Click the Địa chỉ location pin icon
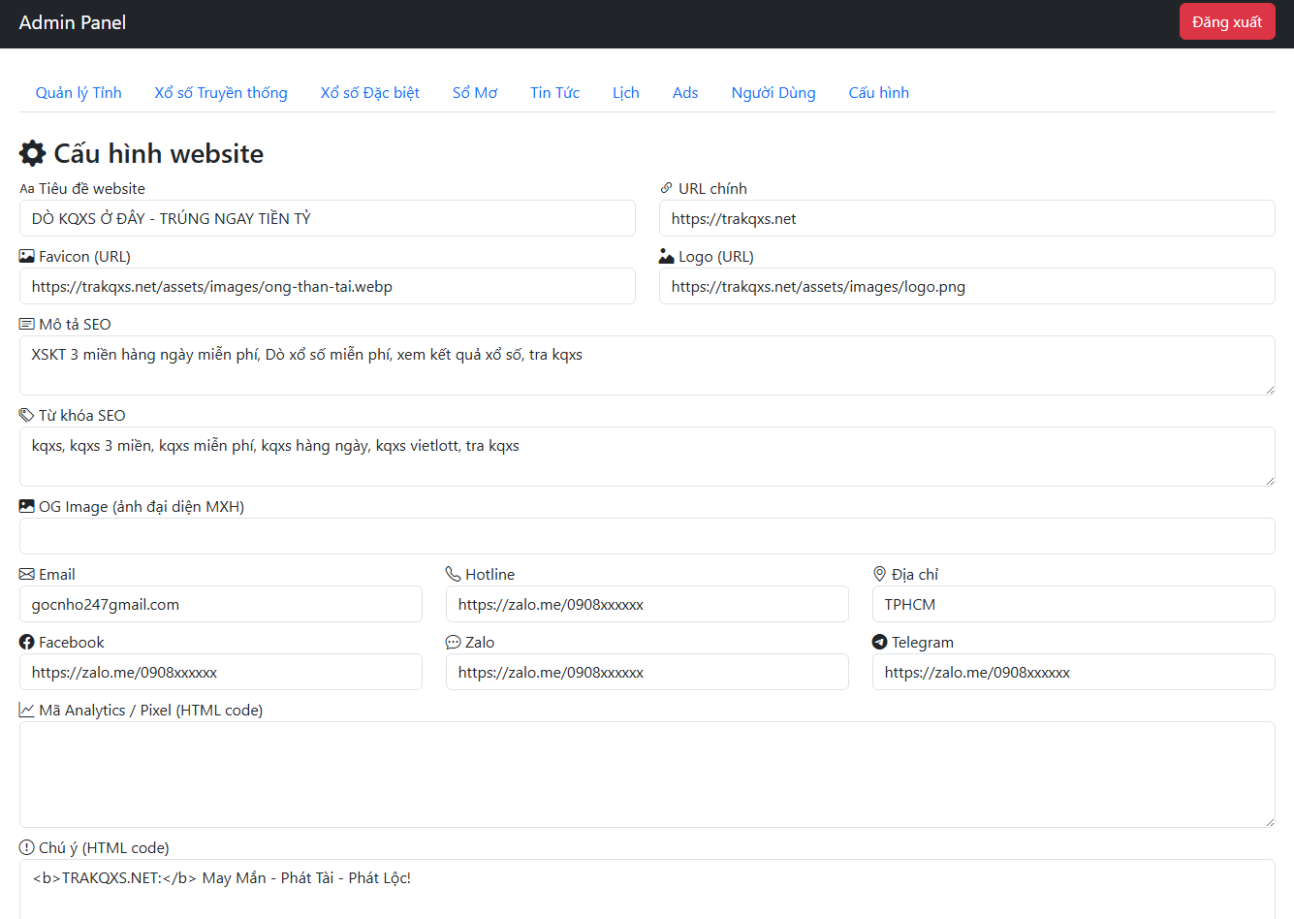 [x=879, y=574]
